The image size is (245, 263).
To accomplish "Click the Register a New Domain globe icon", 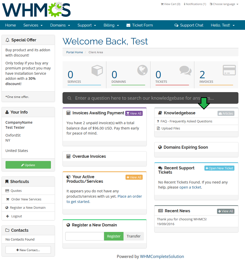I will [x=68, y=225].
